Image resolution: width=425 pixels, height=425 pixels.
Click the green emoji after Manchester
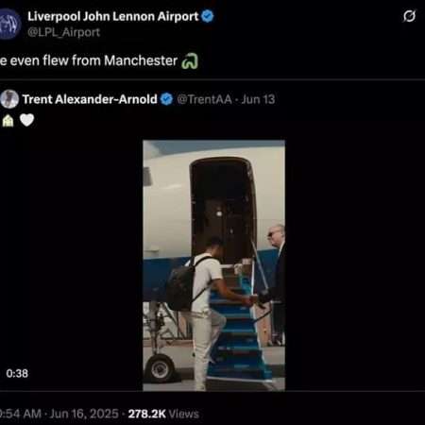tap(190, 61)
